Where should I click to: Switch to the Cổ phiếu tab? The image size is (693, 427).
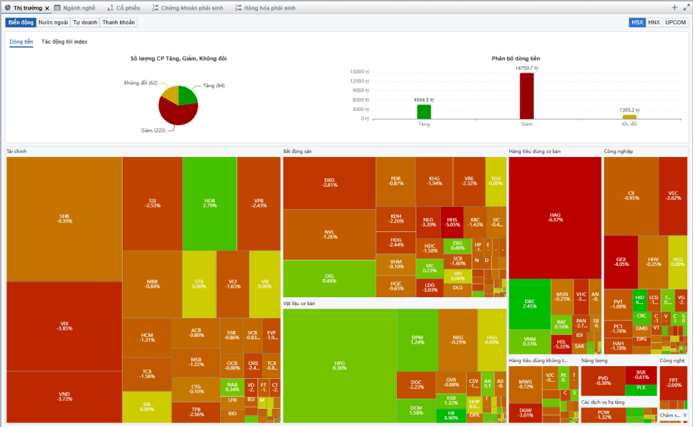click(x=123, y=8)
